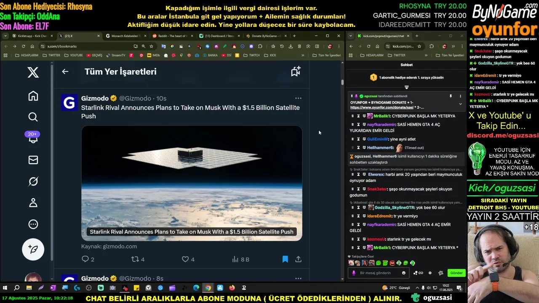Open extensions puzzle icon in X window
Viewport: 539px width, 303px height.
tap(260, 46)
